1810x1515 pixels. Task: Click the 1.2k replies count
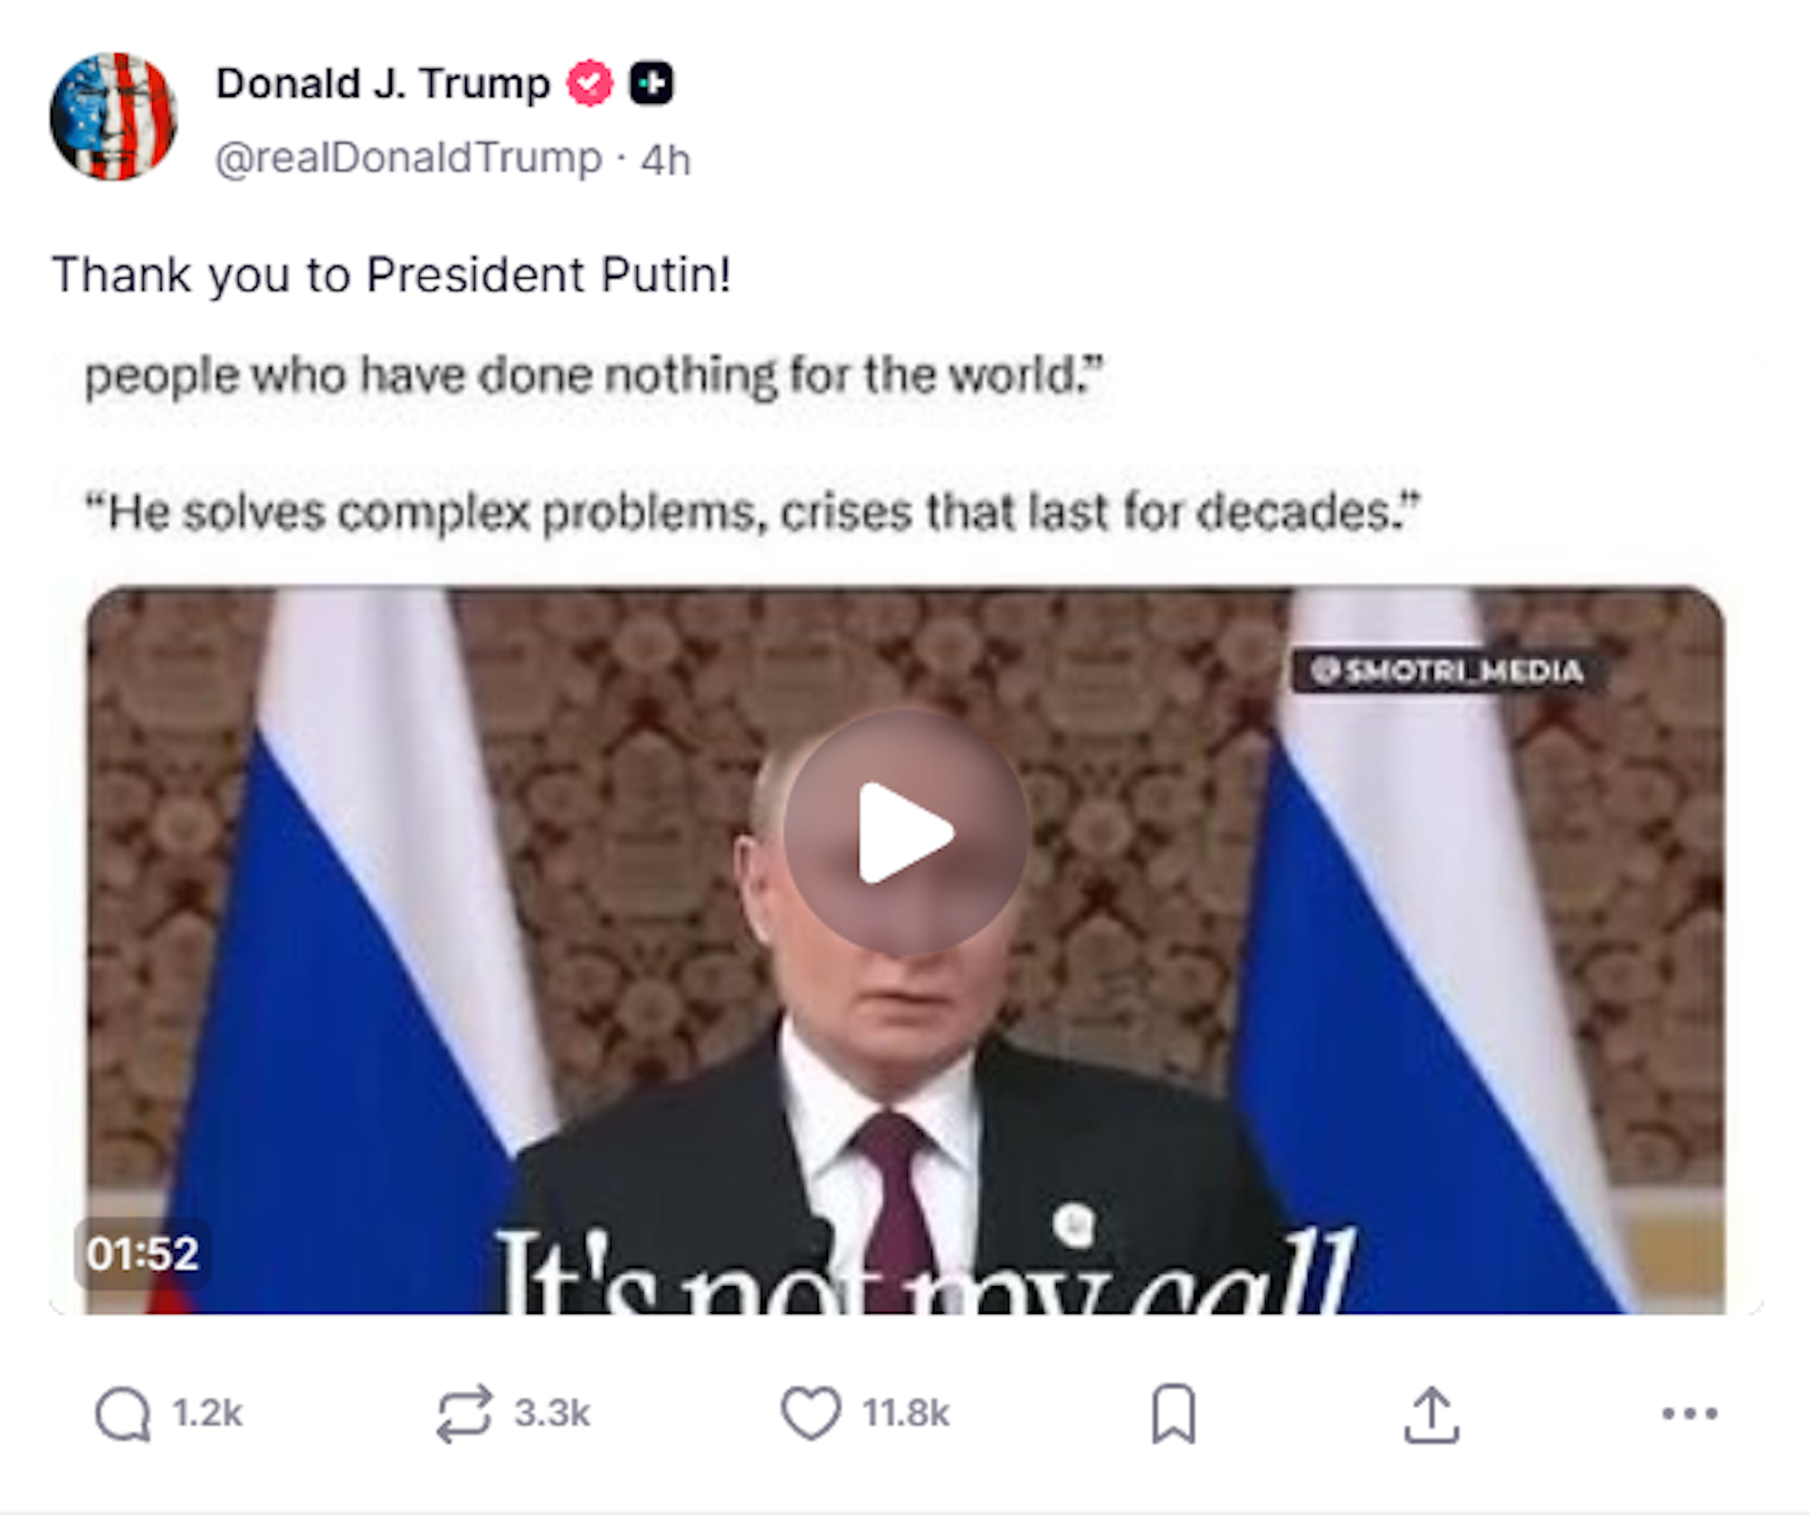[207, 1414]
